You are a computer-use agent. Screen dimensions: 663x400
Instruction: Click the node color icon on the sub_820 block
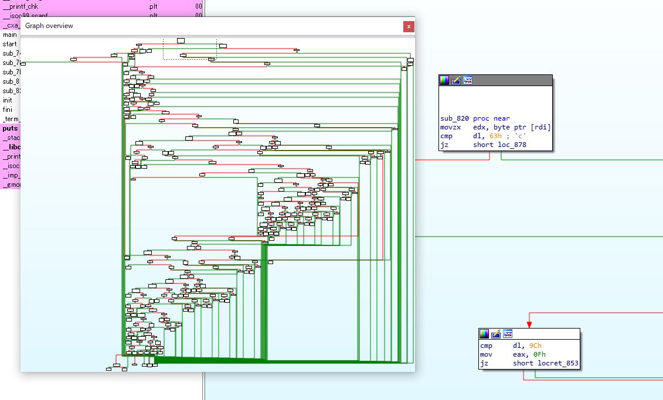(444, 80)
